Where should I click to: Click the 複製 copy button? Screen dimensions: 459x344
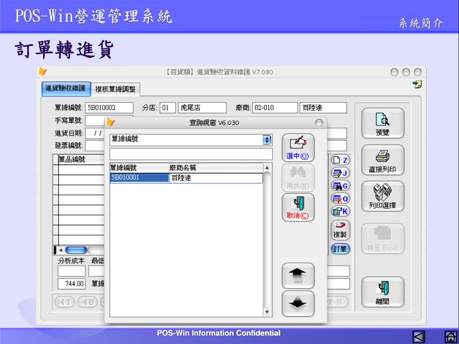(341, 230)
